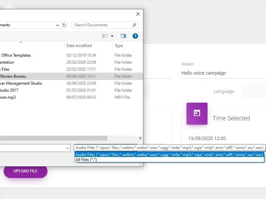
Task: Open dialog help icon
Action: (135, 36)
